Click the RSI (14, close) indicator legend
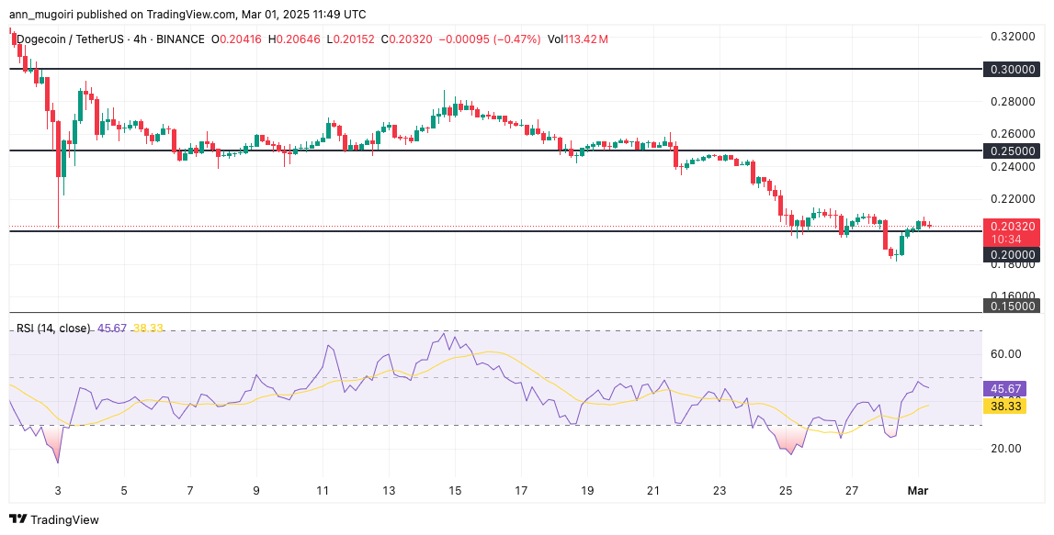 point(53,328)
